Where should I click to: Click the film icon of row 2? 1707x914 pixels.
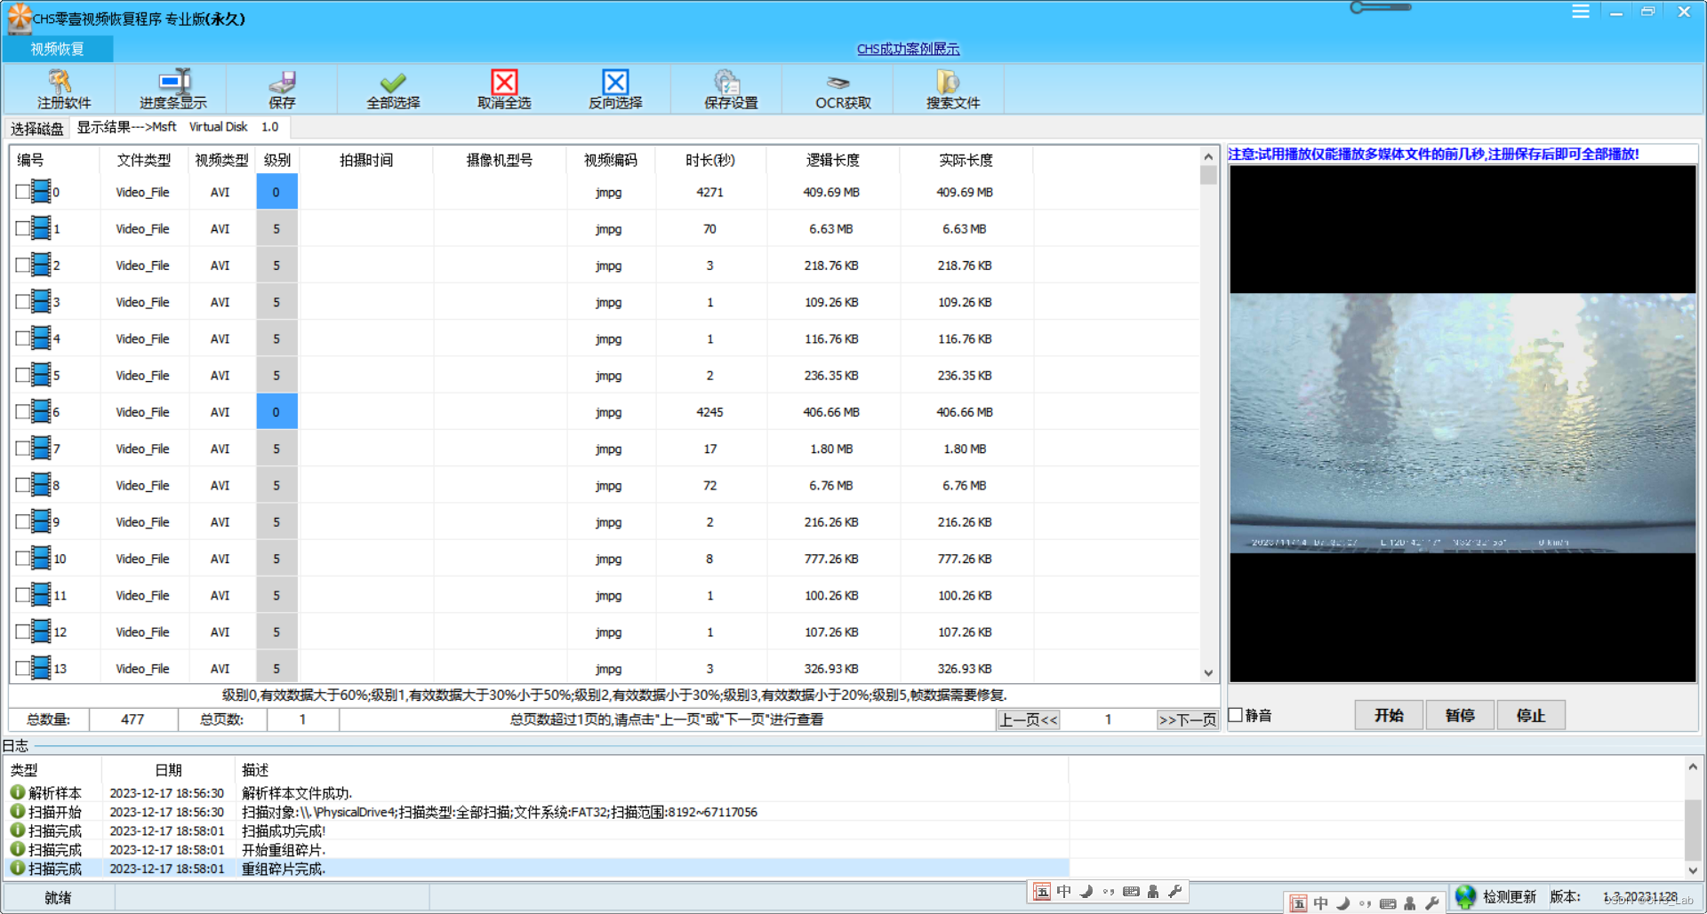pos(41,265)
